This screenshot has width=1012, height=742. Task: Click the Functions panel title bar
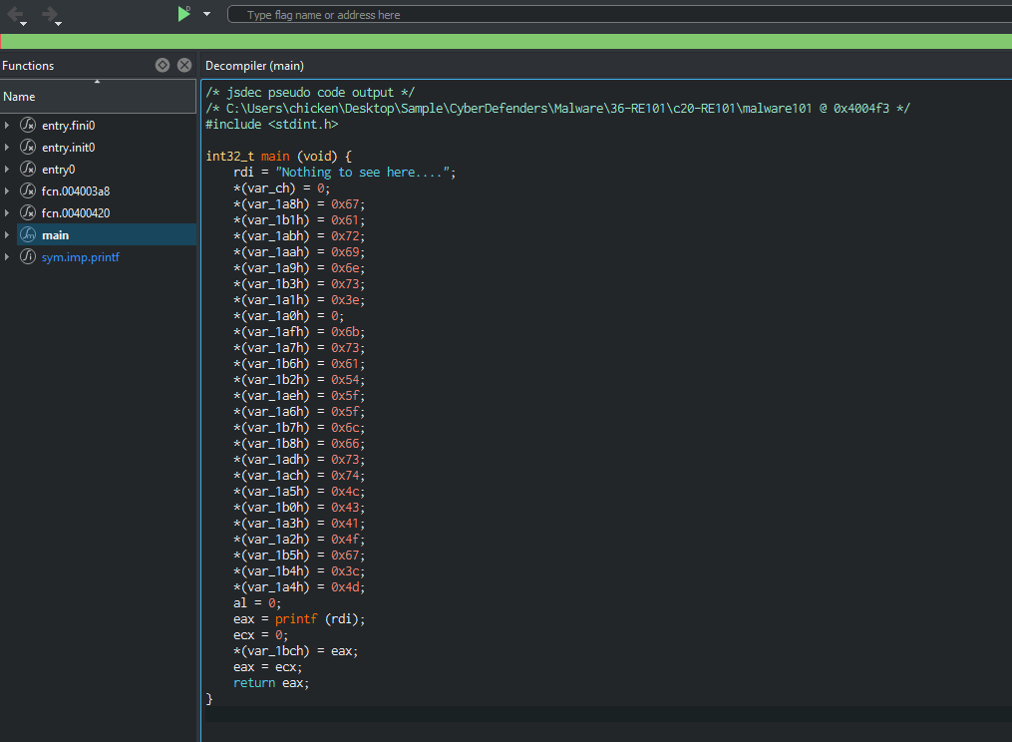coord(28,66)
